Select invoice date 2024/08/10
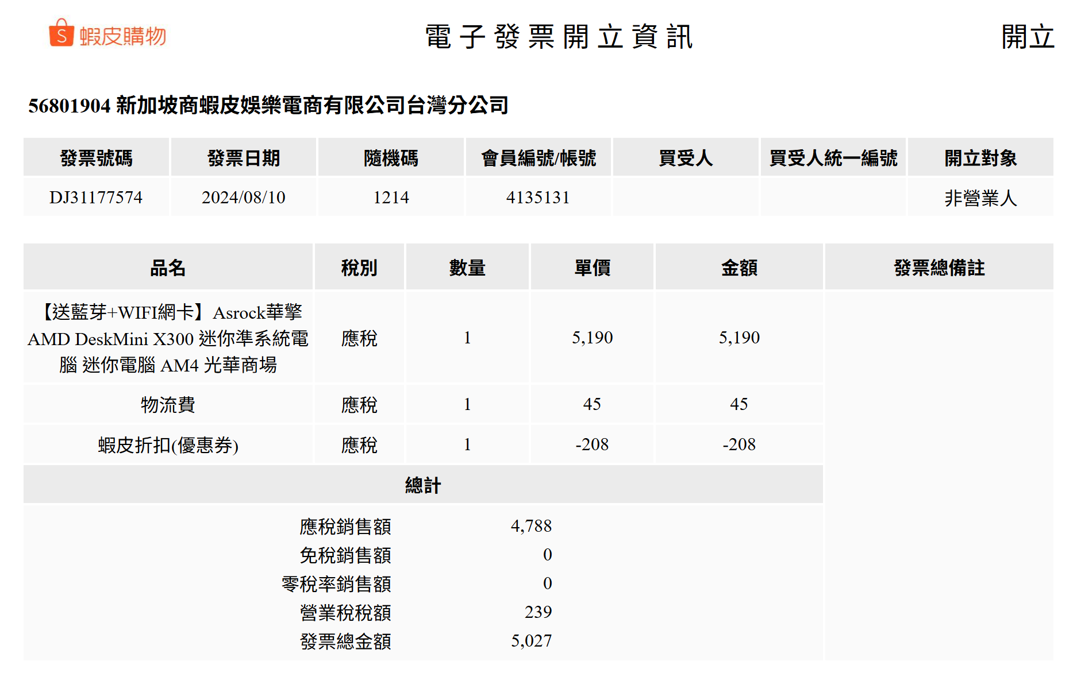The width and height of the screenshot is (1077, 673). point(244,198)
